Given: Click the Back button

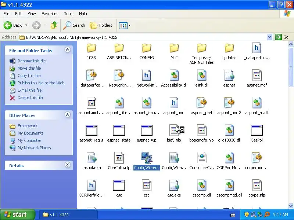Looking at the screenshot, I should [13, 25].
